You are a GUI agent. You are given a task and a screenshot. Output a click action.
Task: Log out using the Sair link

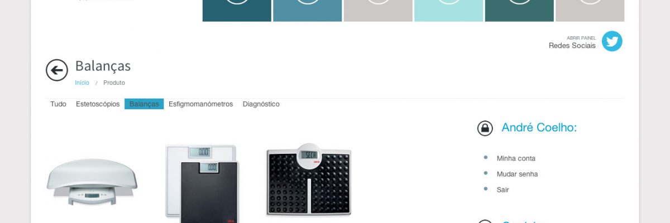503,190
